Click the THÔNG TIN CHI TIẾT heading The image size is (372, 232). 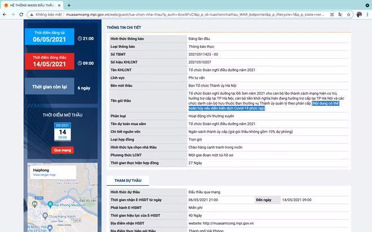124,28
